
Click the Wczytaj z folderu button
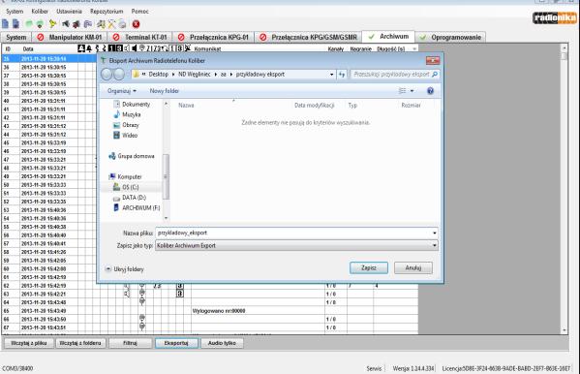click(x=80, y=343)
